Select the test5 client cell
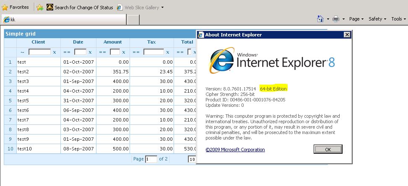The height and width of the screenshot is (186, 408). 39,101
